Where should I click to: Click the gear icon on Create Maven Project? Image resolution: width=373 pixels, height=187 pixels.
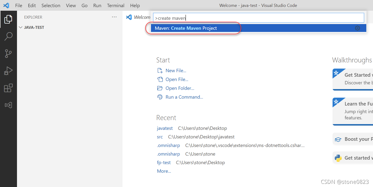point(357,28)
